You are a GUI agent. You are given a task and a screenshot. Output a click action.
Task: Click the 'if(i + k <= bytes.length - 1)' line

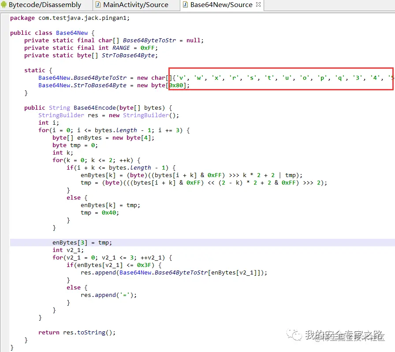point(121,168)
